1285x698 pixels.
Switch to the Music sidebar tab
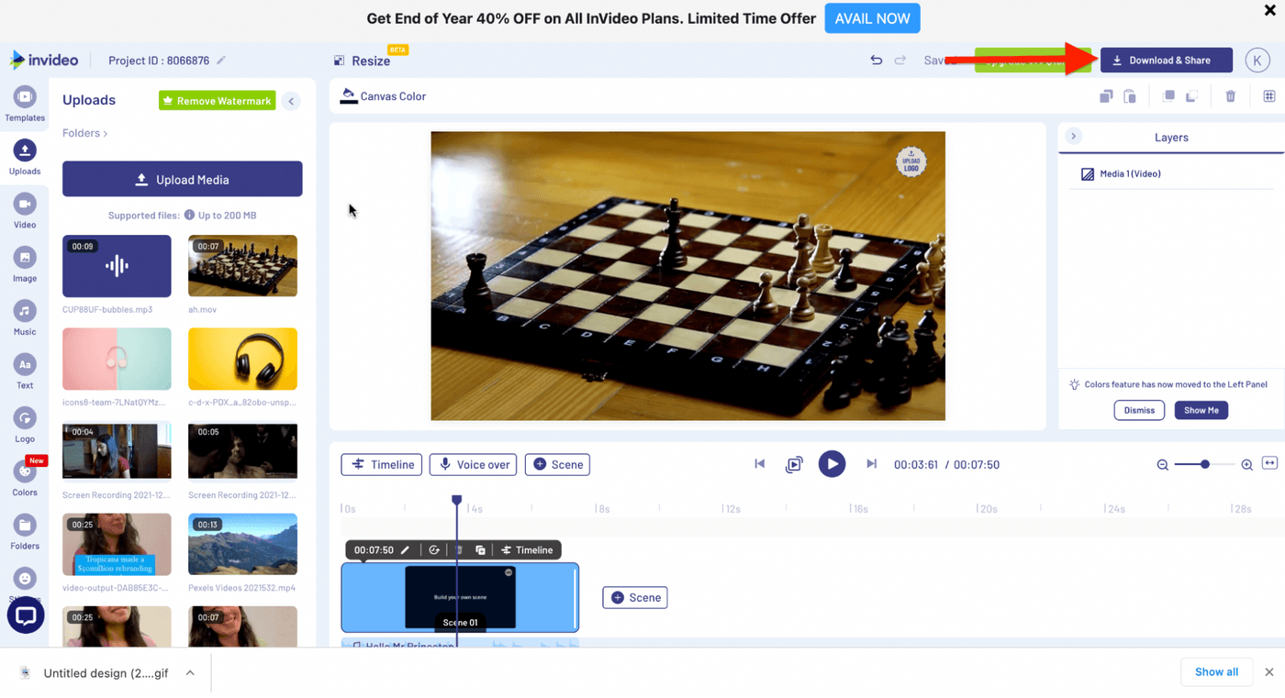pyautogui.click(x=25, y=318)
